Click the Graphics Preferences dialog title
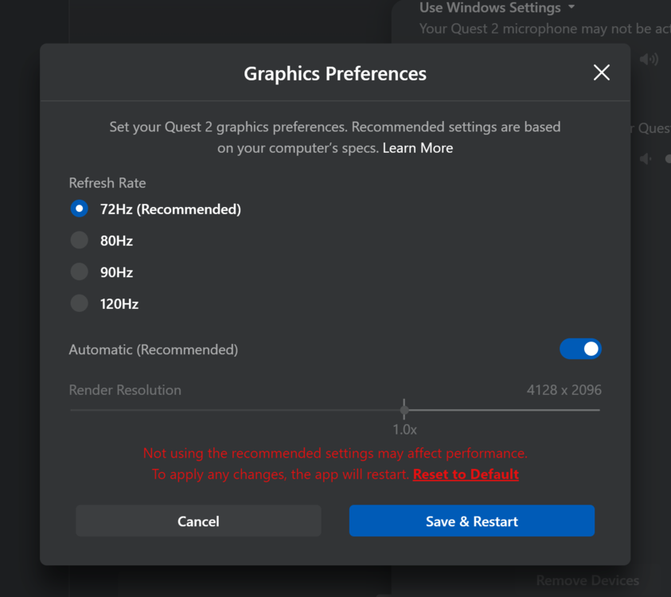 335,74
